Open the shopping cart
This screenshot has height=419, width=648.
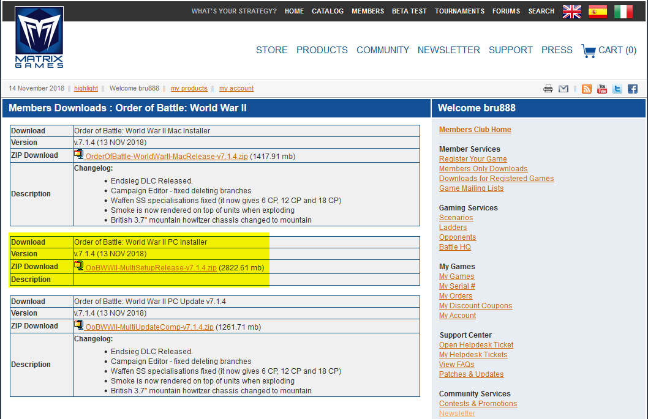609,50
